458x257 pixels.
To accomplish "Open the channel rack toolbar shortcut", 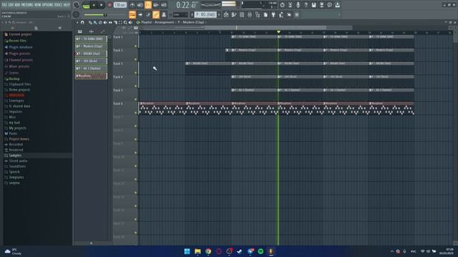I will pos(242,14).
